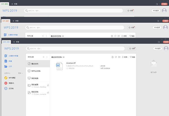Click the red 未登录 badge in the WPS 文字 title bar
169x116 pixels.
click(x=166, y=42)
